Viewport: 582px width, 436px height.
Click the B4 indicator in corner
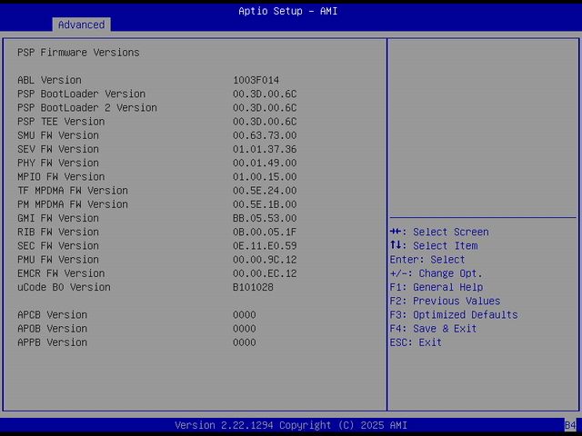[570, 425]
